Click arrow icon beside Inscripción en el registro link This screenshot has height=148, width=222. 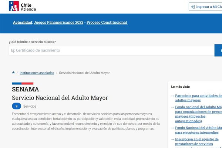coord(173,139)
